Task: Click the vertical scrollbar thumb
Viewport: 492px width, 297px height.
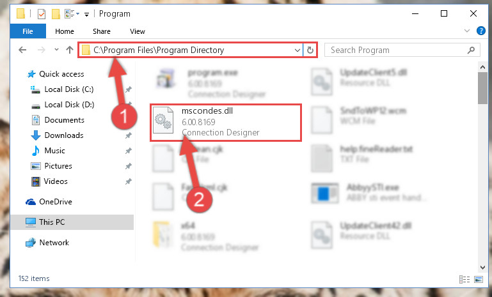Action: pyautogui.click(x=482, y=88)
